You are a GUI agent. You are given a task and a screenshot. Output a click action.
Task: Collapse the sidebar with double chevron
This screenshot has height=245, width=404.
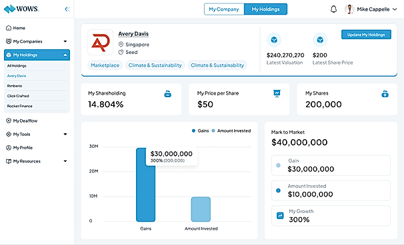click(x=67, y=9)
